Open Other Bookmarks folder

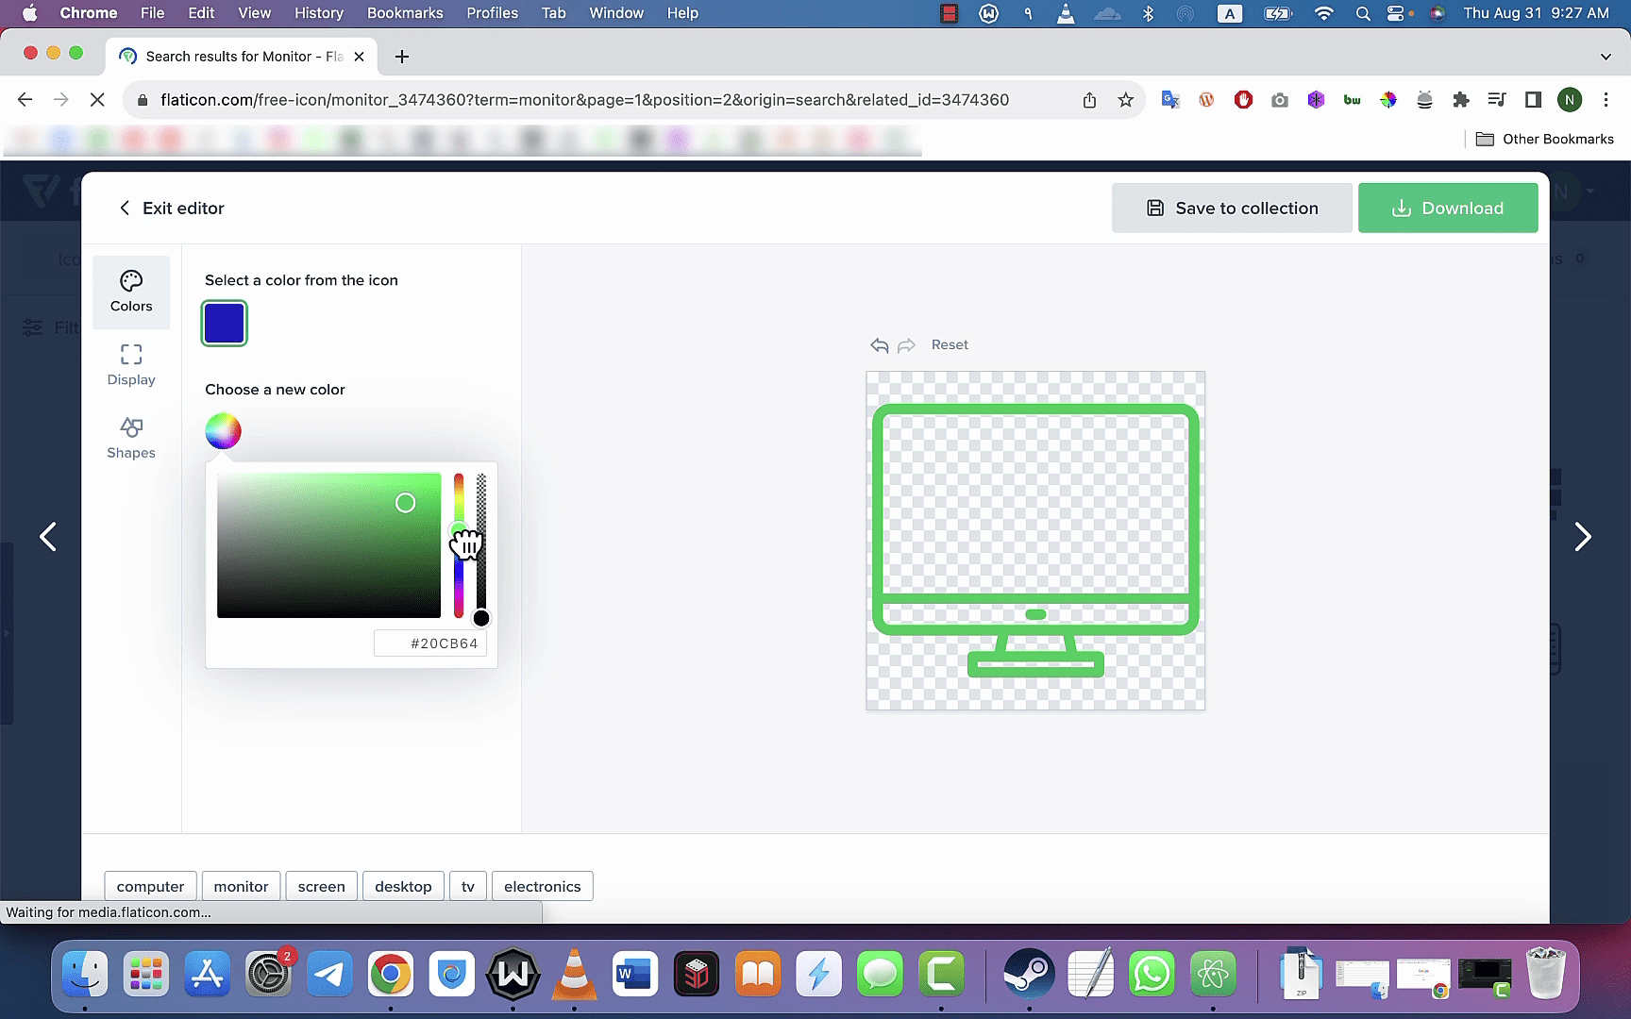click(1545, 139)
